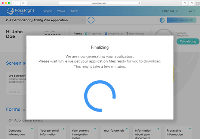
Task: Open the Information about your documents form card
Action: 147,133
